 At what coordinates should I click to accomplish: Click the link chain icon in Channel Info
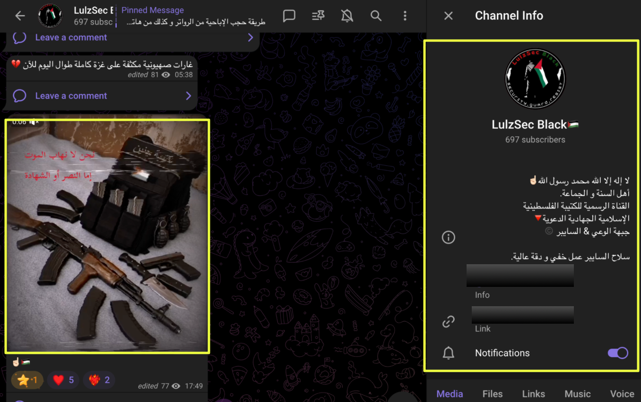pyautogui.click(x=448, y=322)
